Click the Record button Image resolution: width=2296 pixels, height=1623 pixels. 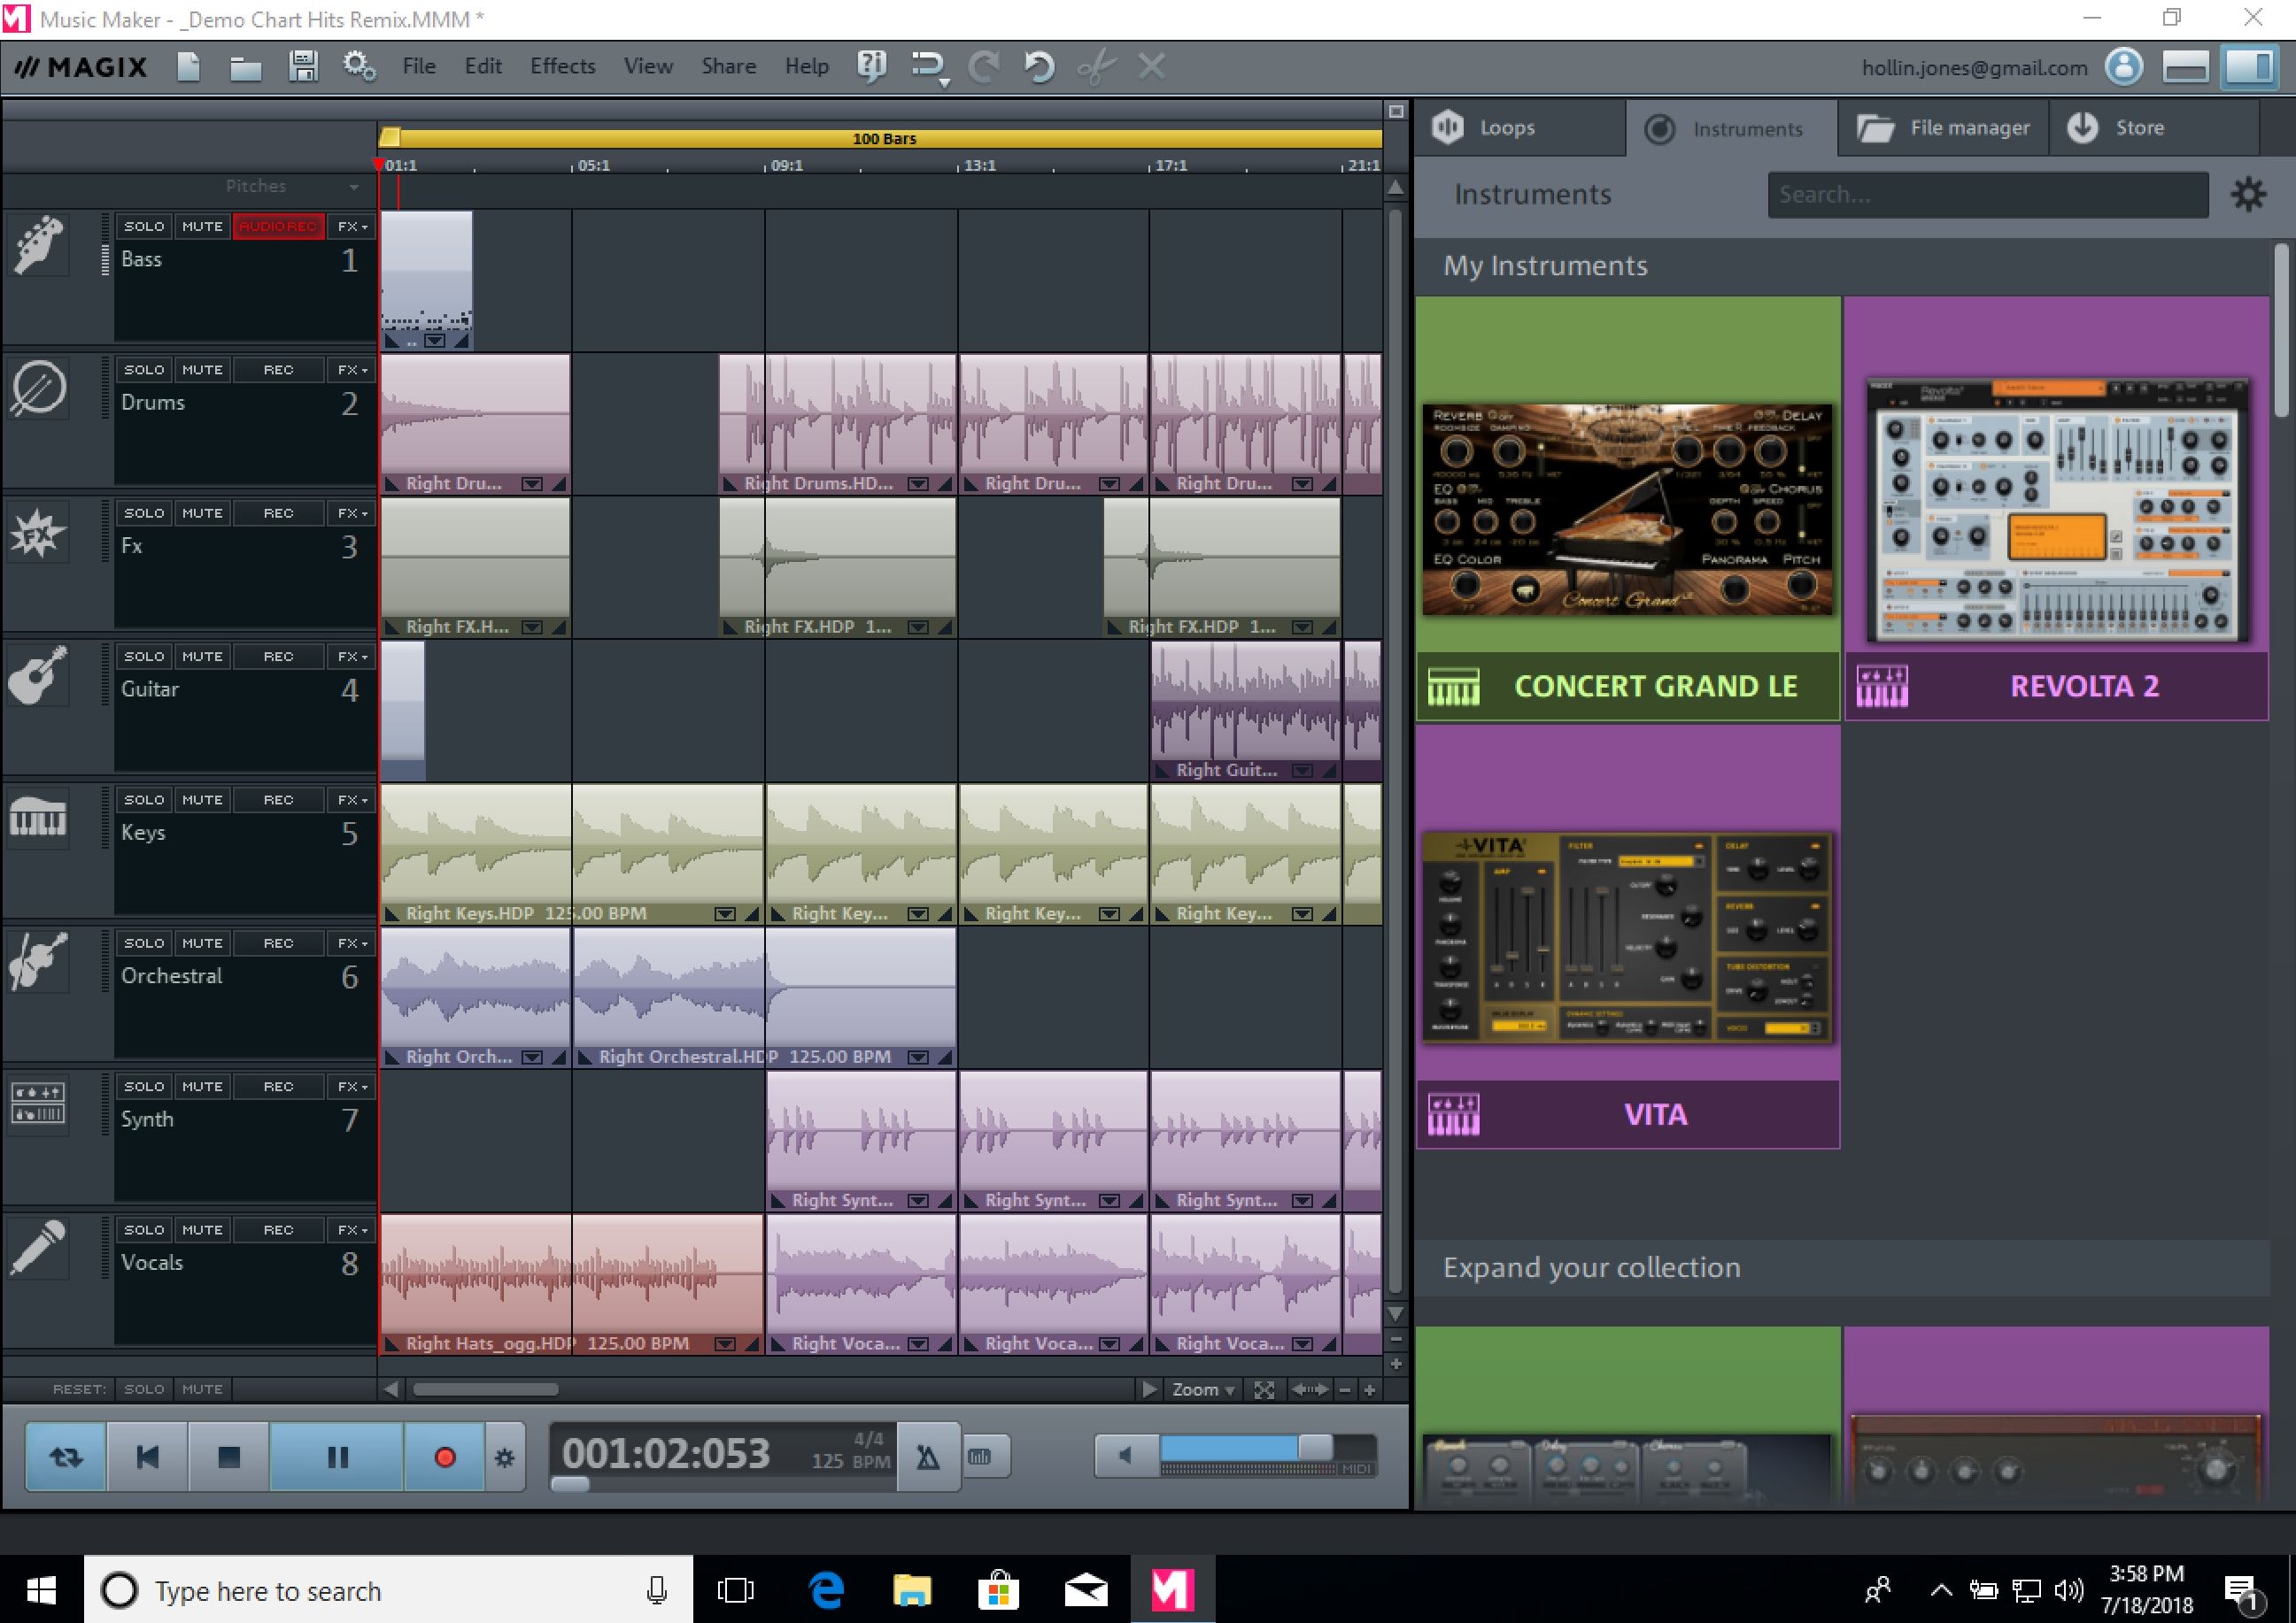coord(443,1454)
